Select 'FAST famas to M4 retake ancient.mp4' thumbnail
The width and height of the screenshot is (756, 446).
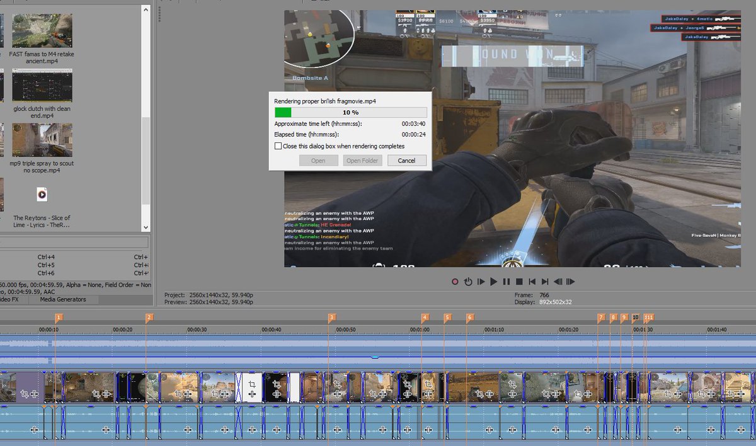click(42, 31)
